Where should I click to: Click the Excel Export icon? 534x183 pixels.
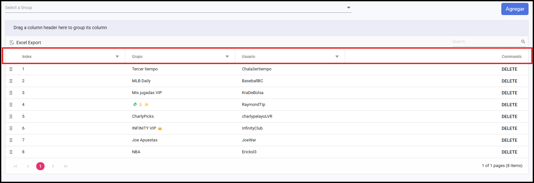12,43
